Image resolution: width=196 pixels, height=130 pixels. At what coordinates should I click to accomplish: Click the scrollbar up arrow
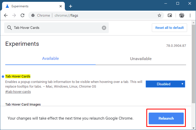pos(193,23)
